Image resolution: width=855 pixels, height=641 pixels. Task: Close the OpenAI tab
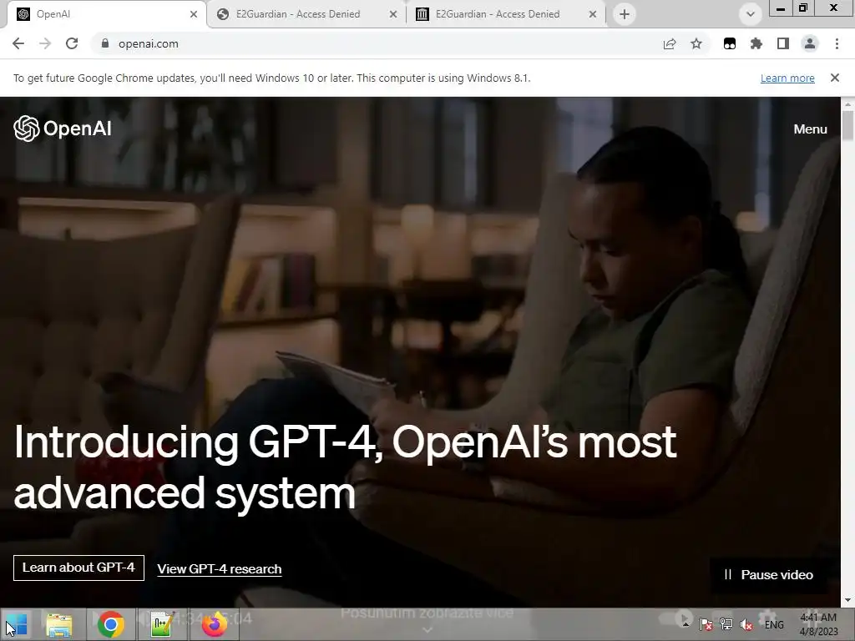pos(194,14)
